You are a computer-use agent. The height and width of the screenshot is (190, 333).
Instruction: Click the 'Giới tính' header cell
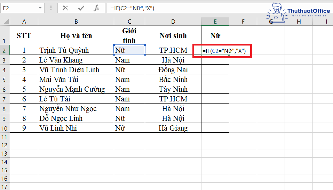(129, 35)
